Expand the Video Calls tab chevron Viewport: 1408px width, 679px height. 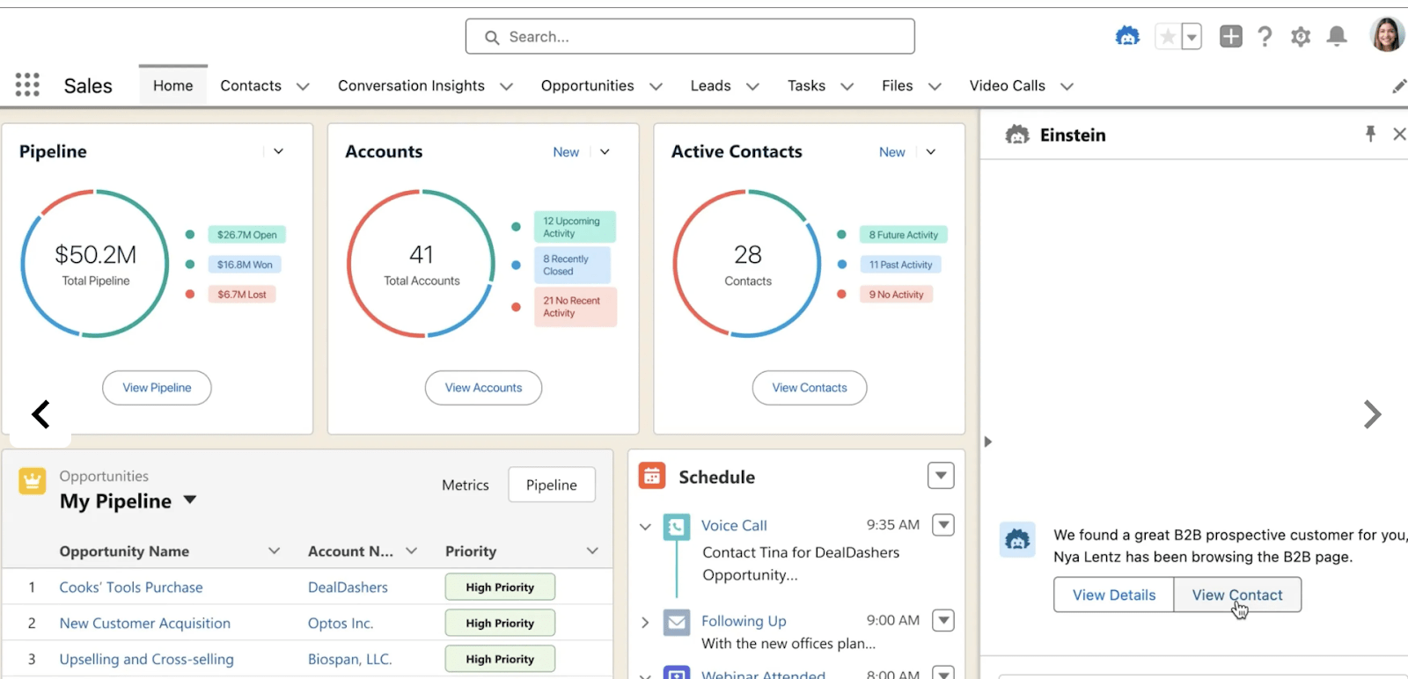(x=1067, y=86)
